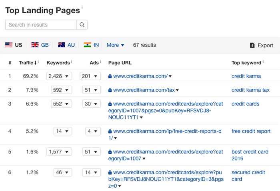Screen dimensions: 280x191
Task: Click the magnifying glass search icon
Action: [x=82, y=25]
